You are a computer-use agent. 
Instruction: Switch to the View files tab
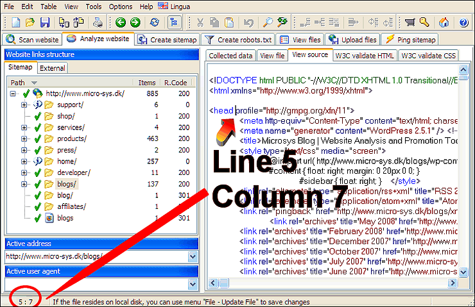(300, 40)
